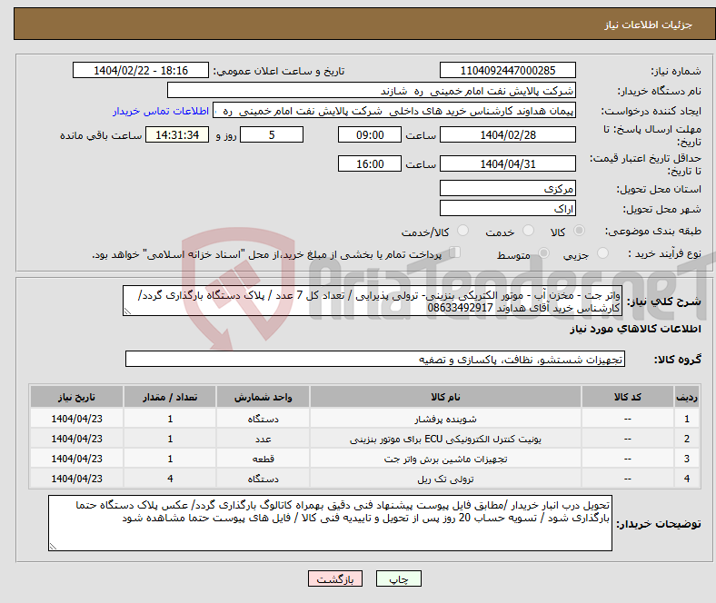This screenshot has height=603, width=716.
Task: Click the نام کالا column header
Action: pyautogui.click(x=445, y=397)
